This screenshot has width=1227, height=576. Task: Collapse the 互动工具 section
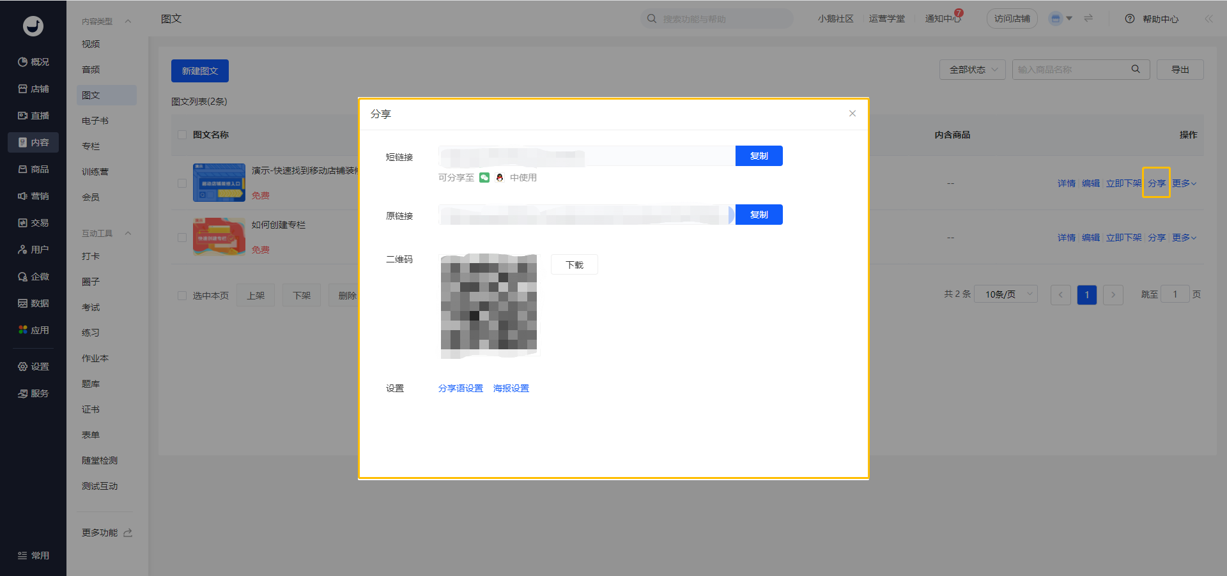[128, 234]
